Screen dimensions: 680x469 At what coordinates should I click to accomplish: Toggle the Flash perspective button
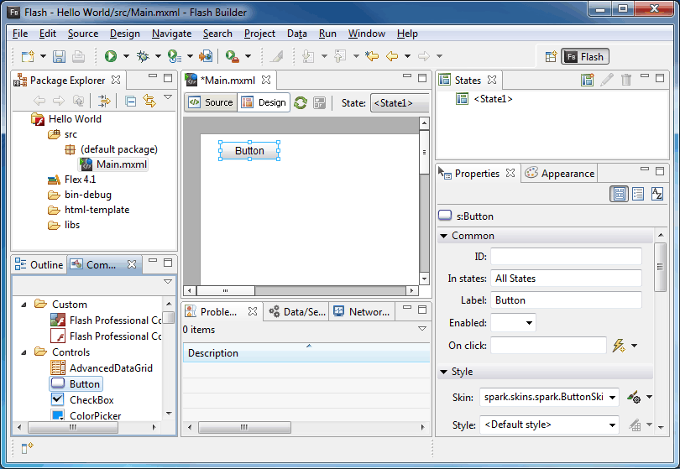[x=585, y=57]
